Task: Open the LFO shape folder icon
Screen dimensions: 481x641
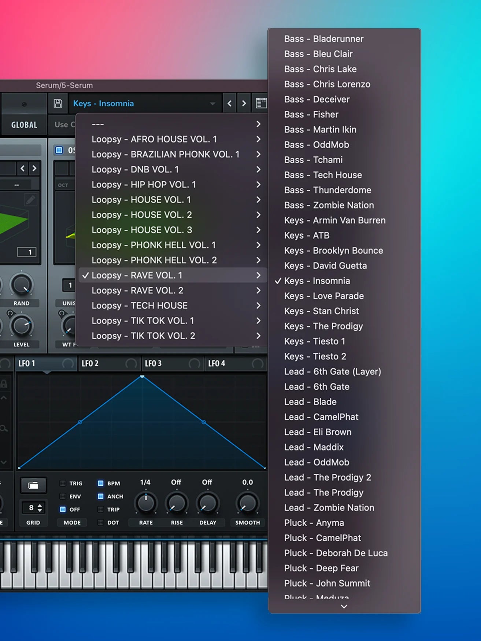Action: click(x=33, y=485)
